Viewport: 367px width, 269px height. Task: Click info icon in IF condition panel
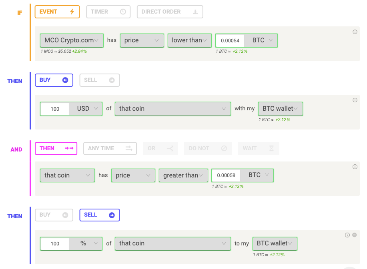[355, 32]
